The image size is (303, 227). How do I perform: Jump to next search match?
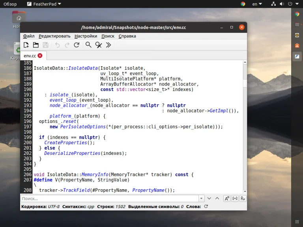[209, 198]
